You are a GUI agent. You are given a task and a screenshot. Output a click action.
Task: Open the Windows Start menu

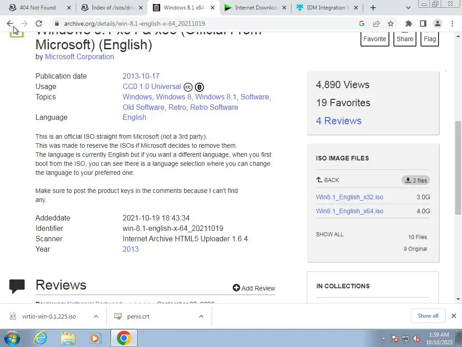tap(11, 338)
